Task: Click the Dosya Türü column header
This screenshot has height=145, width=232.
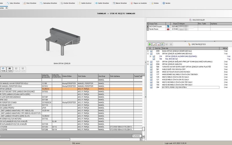Action: click(x=157, y=24)
